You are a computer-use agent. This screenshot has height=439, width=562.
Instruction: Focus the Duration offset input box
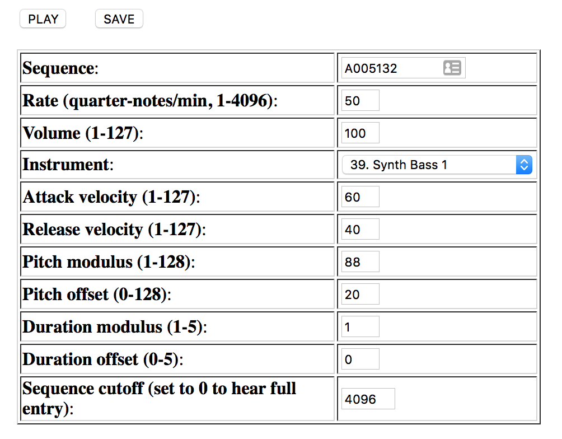(x=360, y=359)
